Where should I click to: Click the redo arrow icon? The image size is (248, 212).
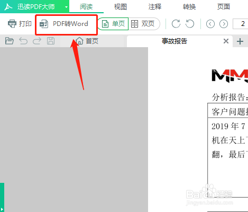[37, 41]
